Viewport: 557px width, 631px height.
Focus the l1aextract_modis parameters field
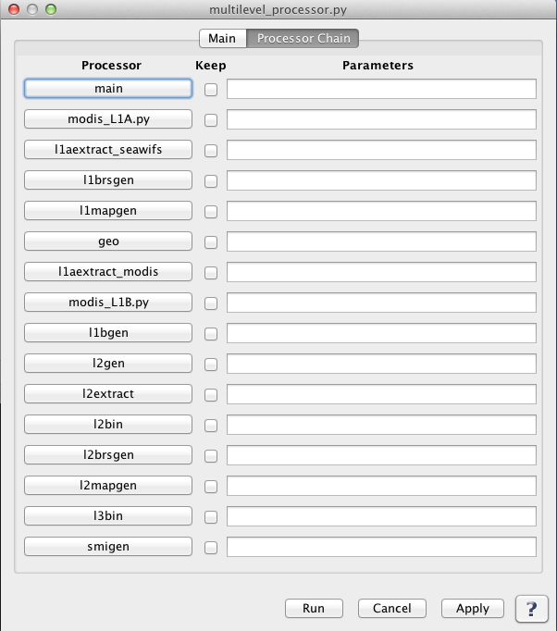(x=381, y=272)
